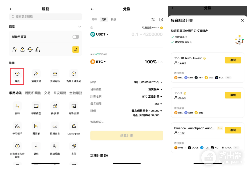The height and width of the screenshot is (171, 248).
Task: Open the order history clock icon
Action: [161, 19]
